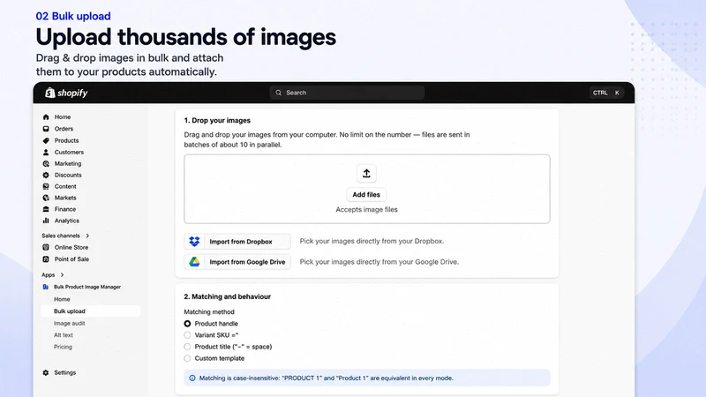Click the Dropbox logo icon

pyautogui.click(x=194, y=242)
